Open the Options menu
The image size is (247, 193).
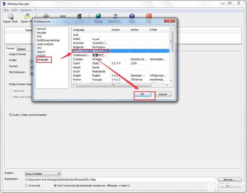pyautogui.click(x=26, y=10)
